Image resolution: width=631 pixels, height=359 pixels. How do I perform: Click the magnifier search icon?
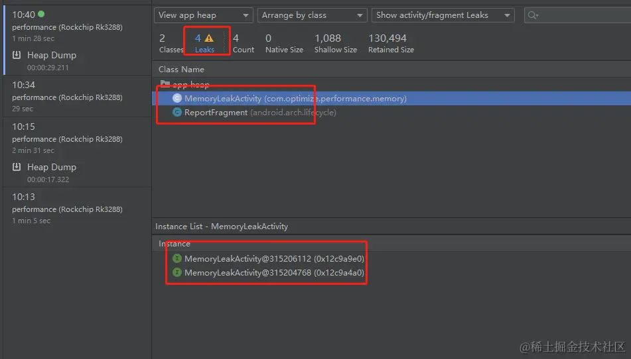(533, 15)
